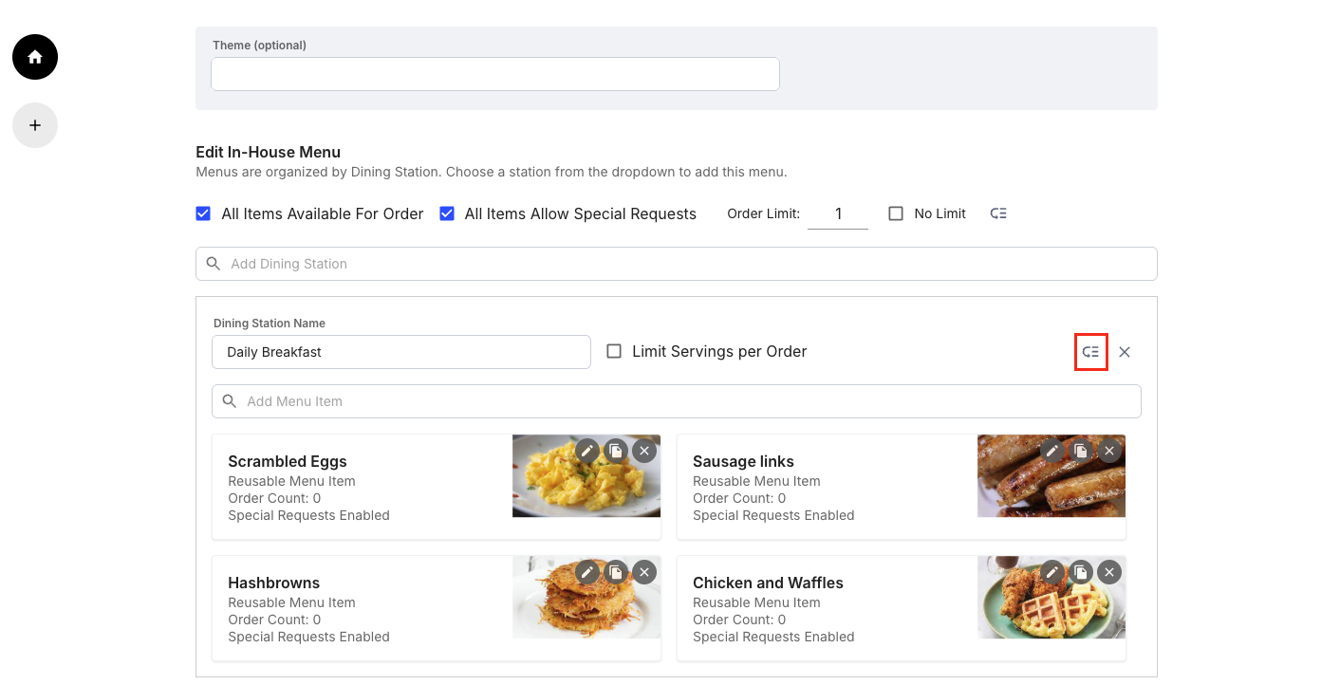This screenshot has width=1321, height=685.
Task: Click the list icon beside Daily Breakfast
Action: click(x=1091, y=352)
